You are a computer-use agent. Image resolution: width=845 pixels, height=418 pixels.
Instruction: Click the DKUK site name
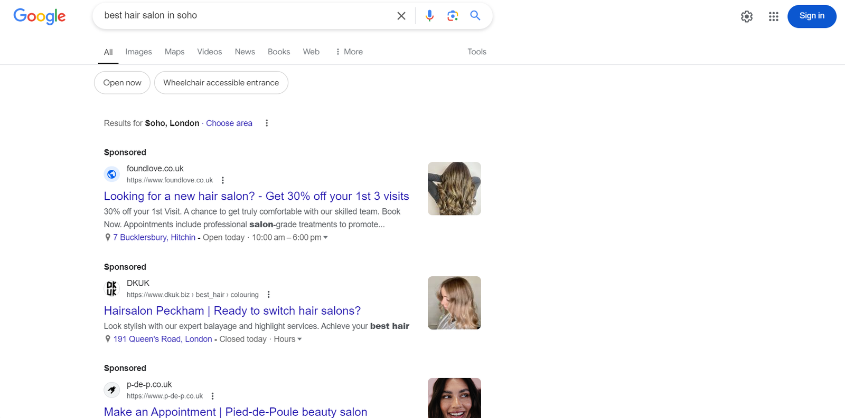coord(138,283)
